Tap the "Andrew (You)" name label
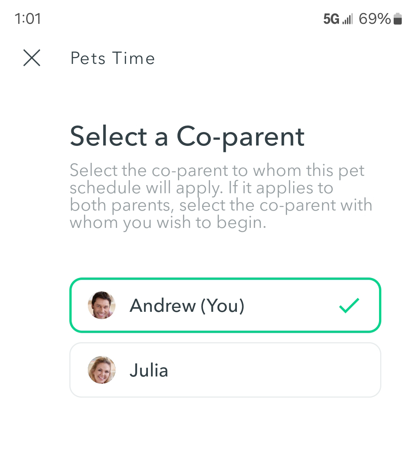The height and width of the screenshot is (455, 416). 187,306
